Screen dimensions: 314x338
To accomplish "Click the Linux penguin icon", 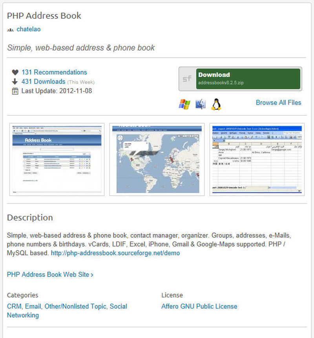I will click(x=216, y=104).
